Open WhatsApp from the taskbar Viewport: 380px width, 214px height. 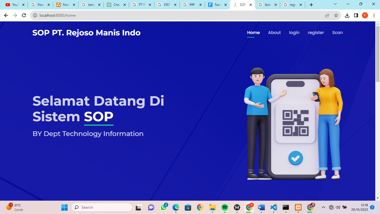(x=164, y=207)
